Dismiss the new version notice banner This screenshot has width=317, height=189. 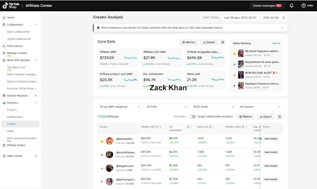[282, 28]
